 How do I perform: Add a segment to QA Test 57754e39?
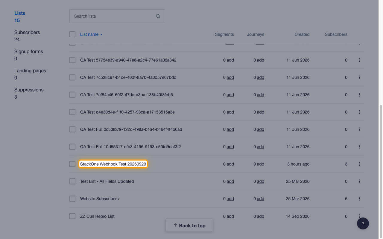coord(230,60)
